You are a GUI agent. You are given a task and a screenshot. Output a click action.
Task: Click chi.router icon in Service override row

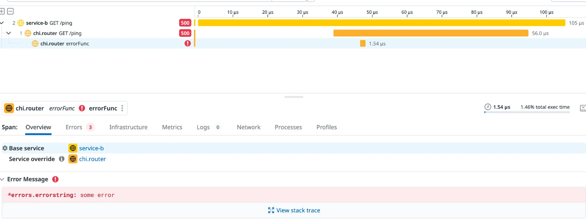coord(73,159)
